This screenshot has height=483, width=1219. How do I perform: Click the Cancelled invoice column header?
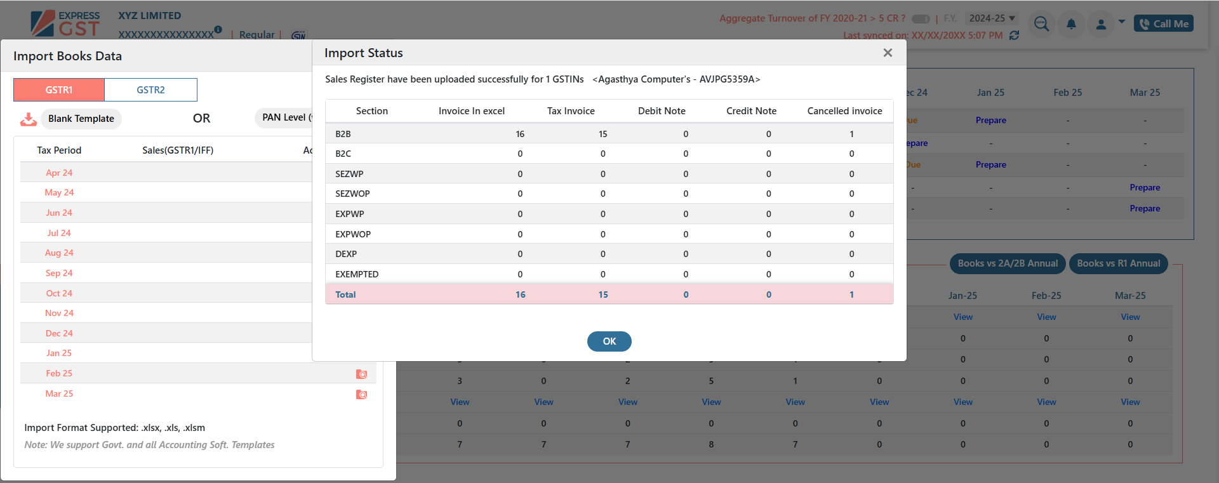point(844,111)
